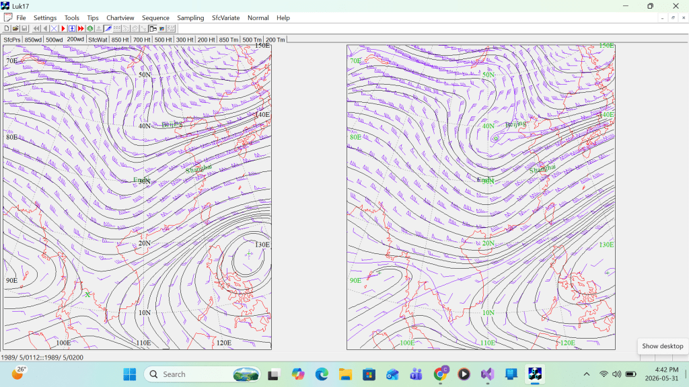Create a new file with the blank page icon
Image resolution: width=689 pixels, height=387 pixels.
7,28
